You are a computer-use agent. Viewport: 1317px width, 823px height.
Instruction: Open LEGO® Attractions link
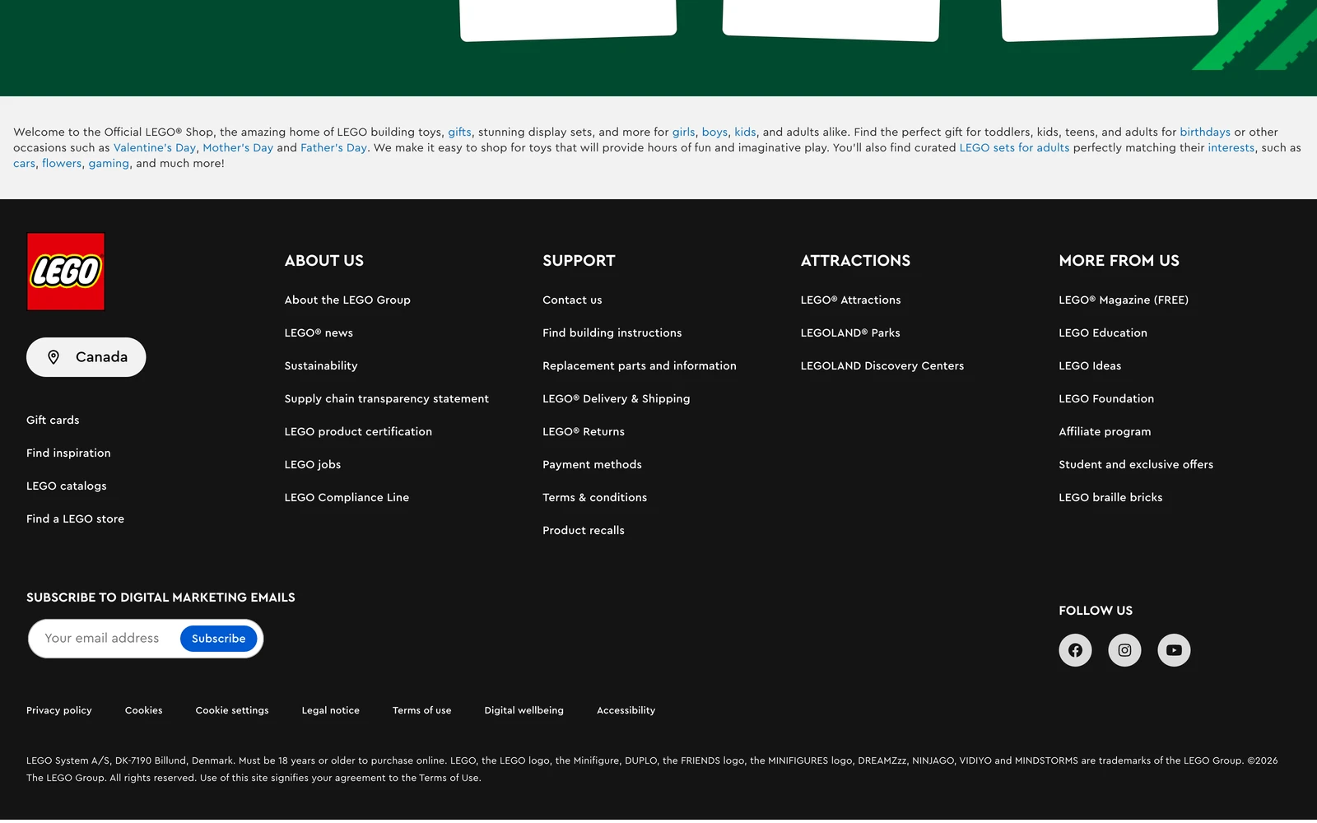(850, 300)
